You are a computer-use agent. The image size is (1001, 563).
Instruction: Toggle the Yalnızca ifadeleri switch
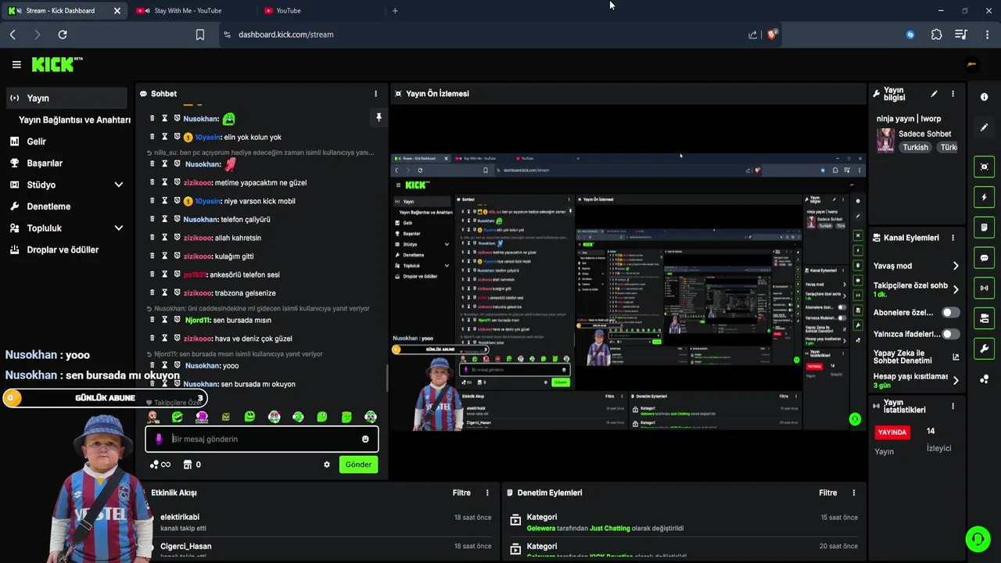tap(950, 334)
